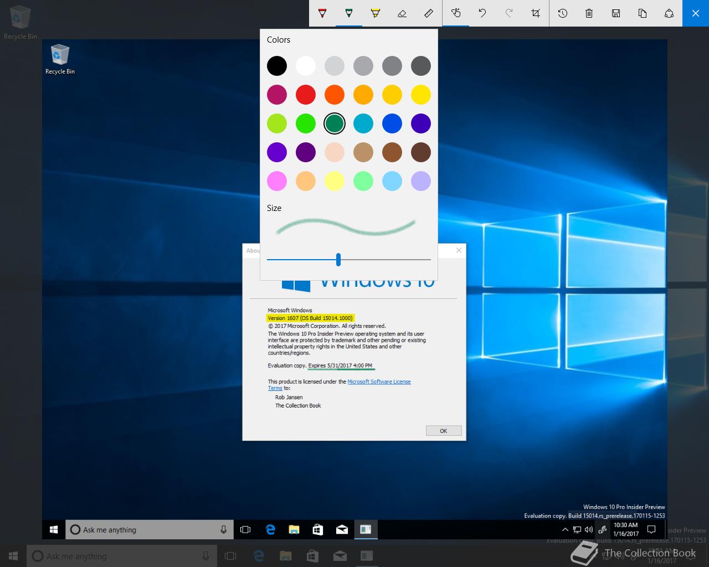Pick the tan color swatch
The image size is (709, 567).
pos(363,152)
